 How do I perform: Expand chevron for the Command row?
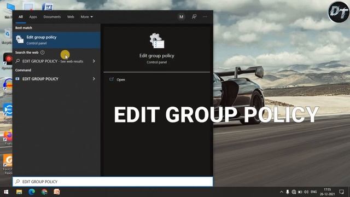[x=94, y=79]
